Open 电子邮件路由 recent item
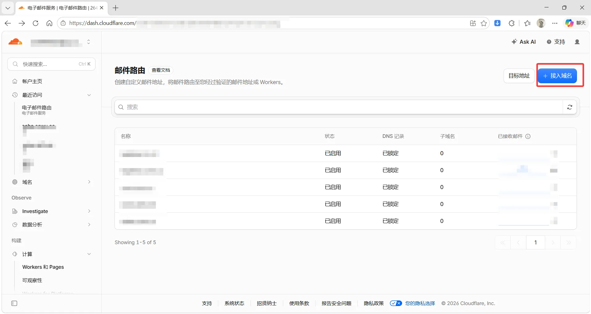 pyautogui.click(x=37, y=110)
